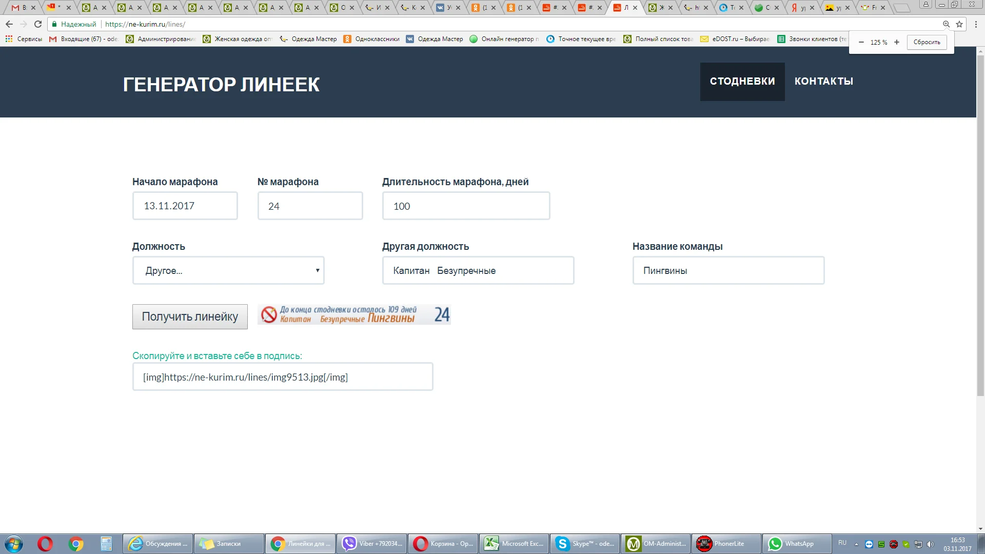Screen dimensions: 985x554
Task: Click the Сбросить zoom reset button
Action: pyautogui.click(x=927, y=42)
